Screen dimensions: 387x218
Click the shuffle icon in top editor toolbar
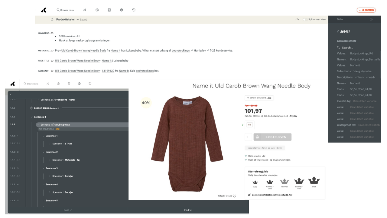pos(85,10)
